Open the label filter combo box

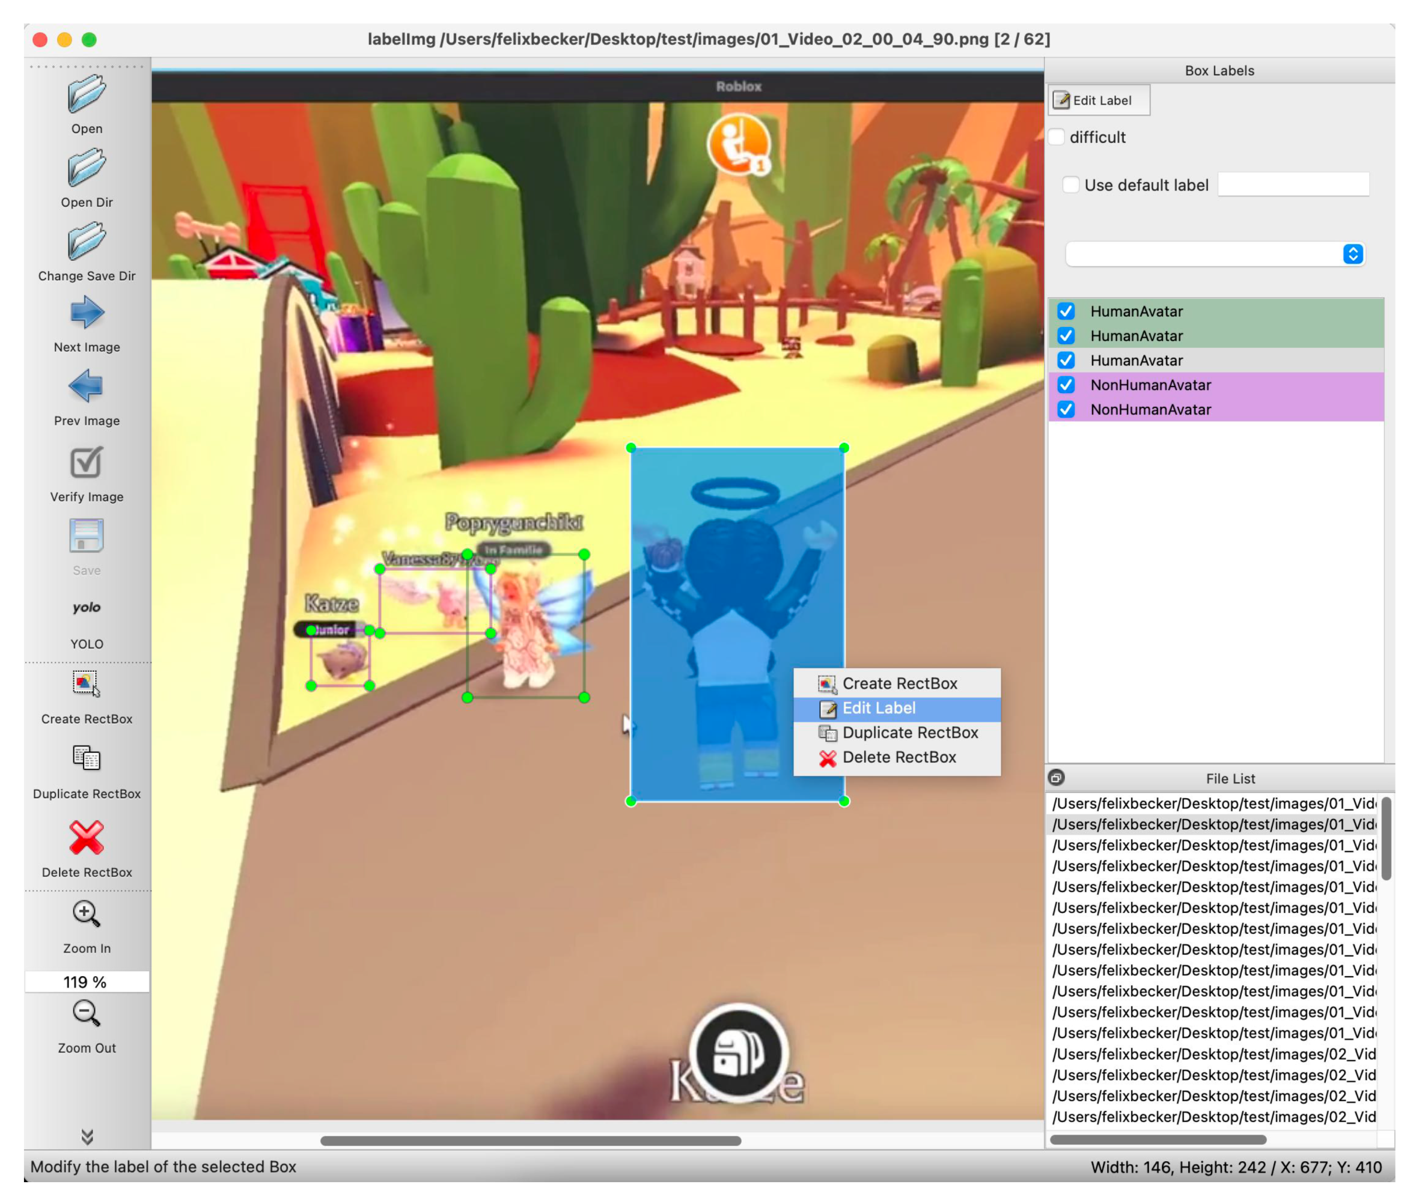[1215, 254]
